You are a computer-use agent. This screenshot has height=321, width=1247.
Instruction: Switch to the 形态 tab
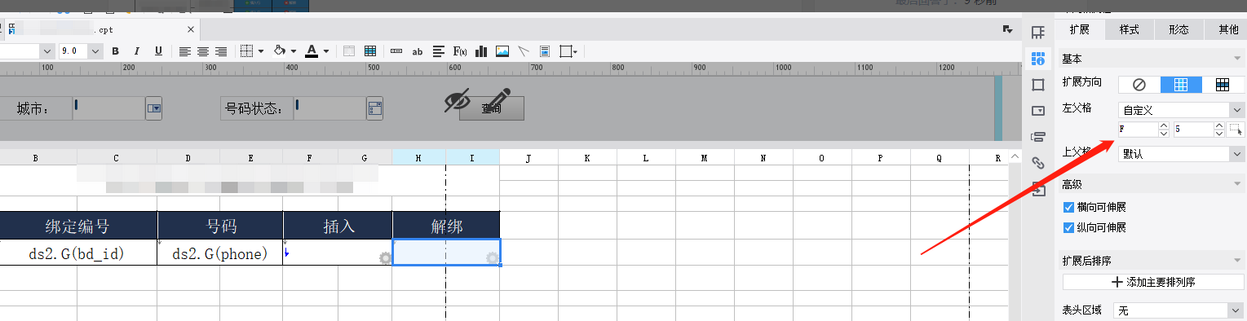click(x=1178, y=29)
